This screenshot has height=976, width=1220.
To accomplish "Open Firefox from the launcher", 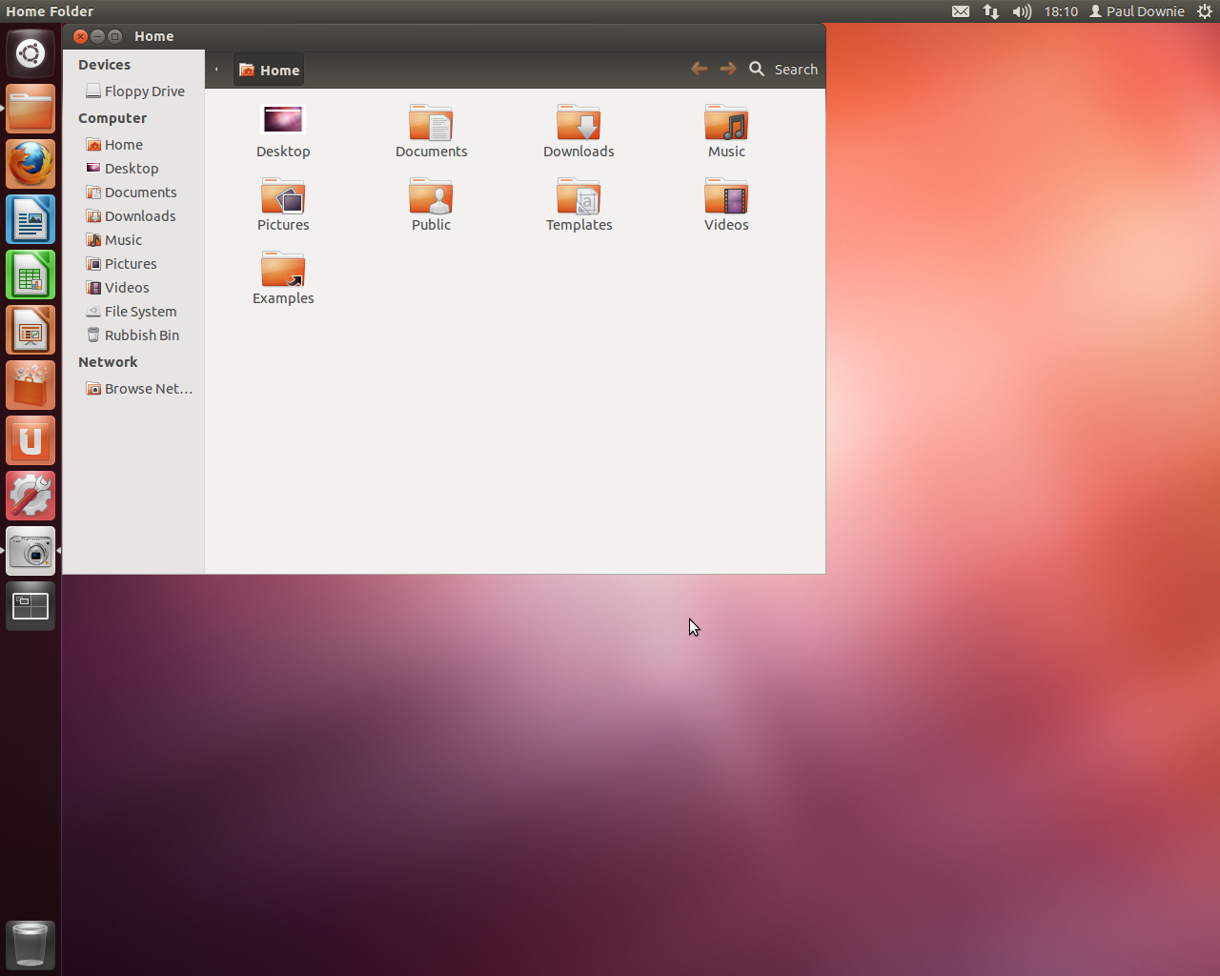I will click(30, 164).
